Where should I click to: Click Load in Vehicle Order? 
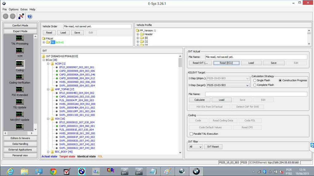pyautogui.click(x=63, y=33)
